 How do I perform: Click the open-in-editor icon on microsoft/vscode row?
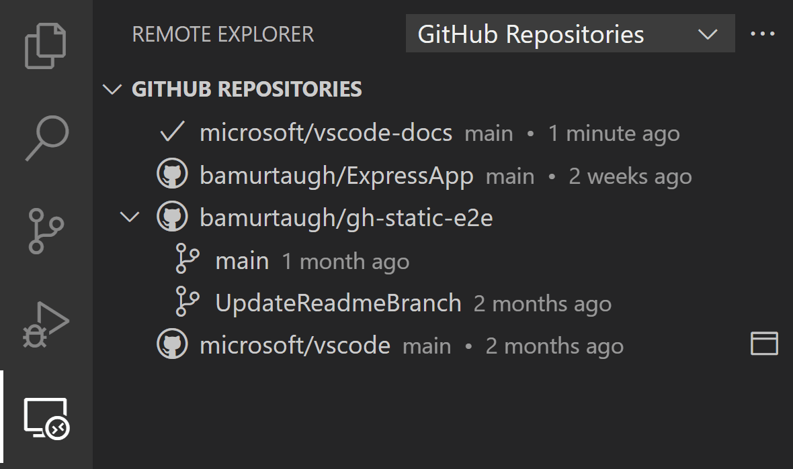click(765, 345)
